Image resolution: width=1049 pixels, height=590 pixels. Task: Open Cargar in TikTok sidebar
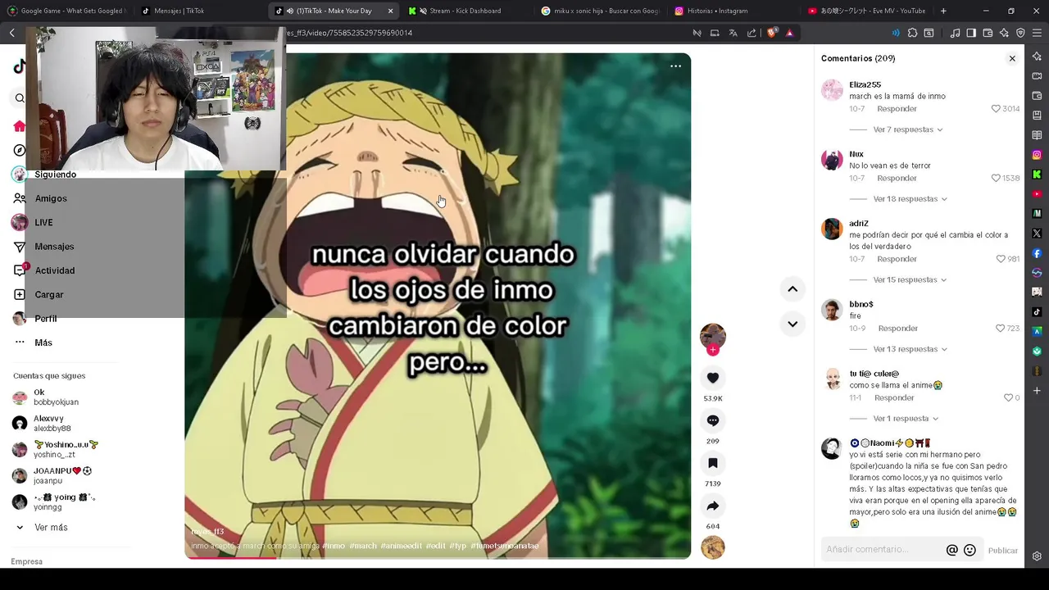[x=48, y=295]
